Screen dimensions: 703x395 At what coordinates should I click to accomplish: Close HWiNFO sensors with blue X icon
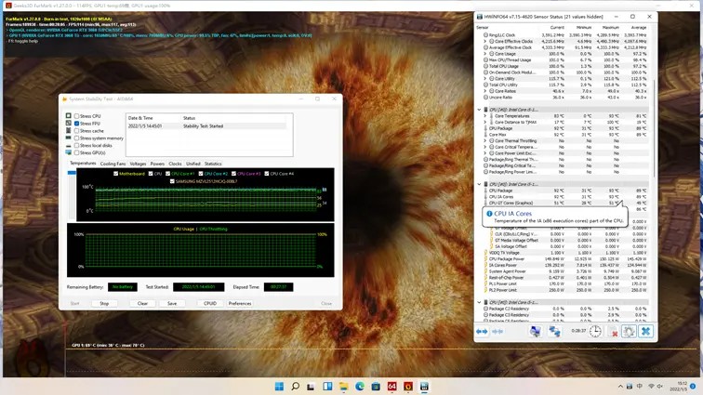(x=645, y=331)
